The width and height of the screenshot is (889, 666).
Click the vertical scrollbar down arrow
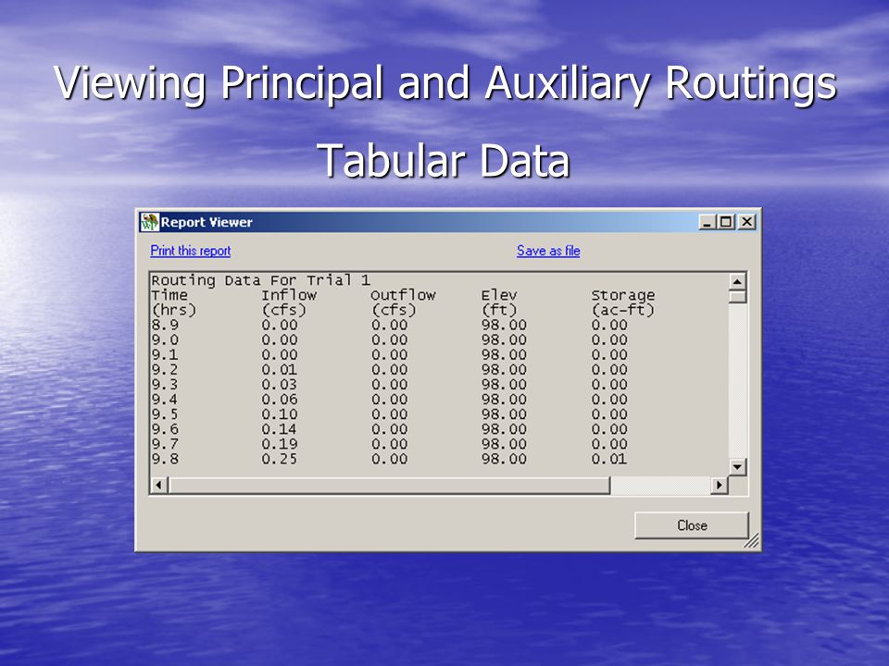pos(737,467)
